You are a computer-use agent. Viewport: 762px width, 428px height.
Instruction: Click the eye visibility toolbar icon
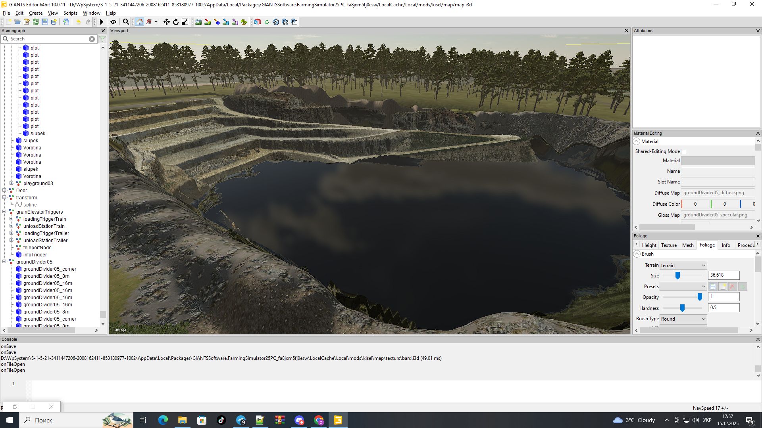pyautogui.click(x=114, y=22)
